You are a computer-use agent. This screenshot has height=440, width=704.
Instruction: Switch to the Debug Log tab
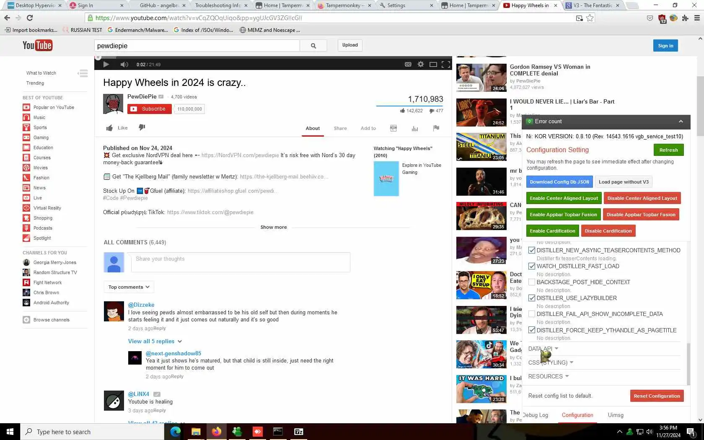[536, 415]
